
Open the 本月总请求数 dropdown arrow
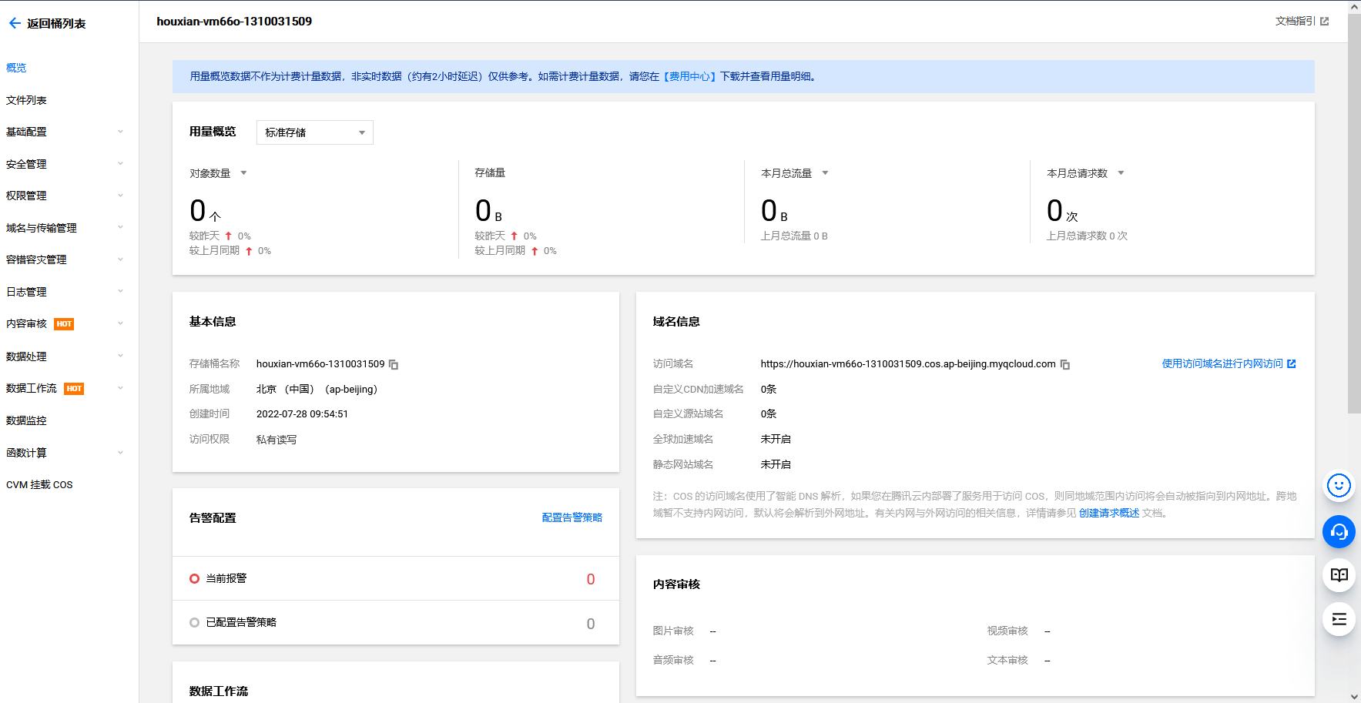point(1121,173)
